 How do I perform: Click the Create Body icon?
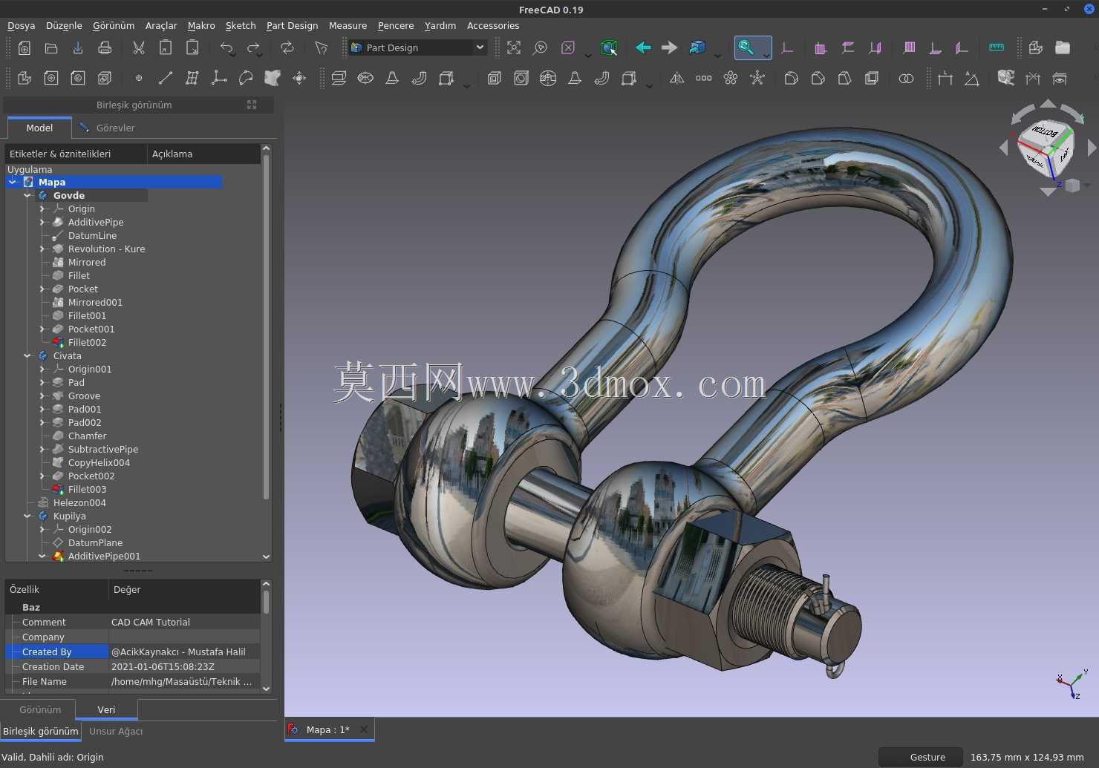point(25,78)
